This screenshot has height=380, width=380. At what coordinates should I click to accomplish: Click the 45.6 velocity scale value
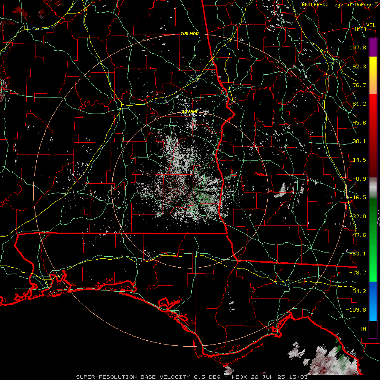pyautogui.click(x=359, y=122)
